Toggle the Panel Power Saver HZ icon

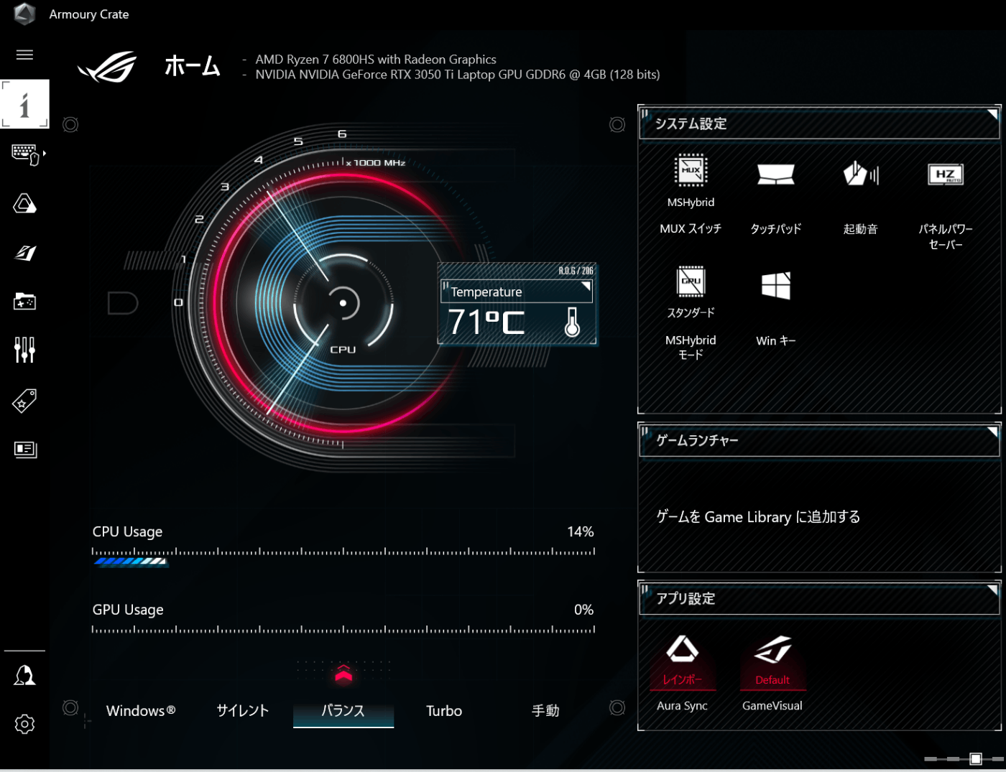[x=946, y=175]
